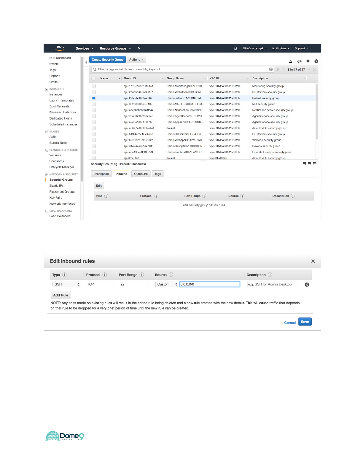Open Elastic IPs in sidebar

pyautogui.click(x=56, y=186)
